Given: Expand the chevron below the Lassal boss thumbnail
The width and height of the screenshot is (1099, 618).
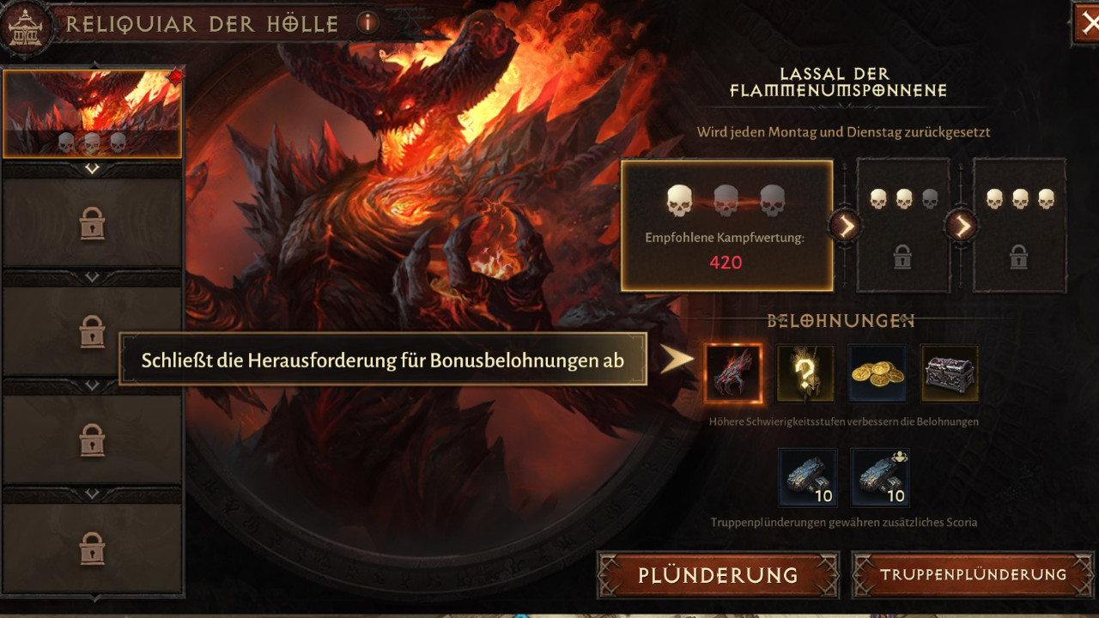Looking at the screenshot, I should 92,169.
